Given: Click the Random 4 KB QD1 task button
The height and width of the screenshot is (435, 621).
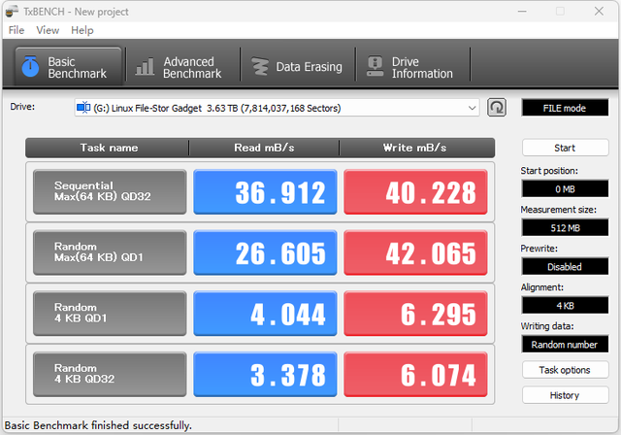Looking at the screenshot, I should tap(109, 314).
